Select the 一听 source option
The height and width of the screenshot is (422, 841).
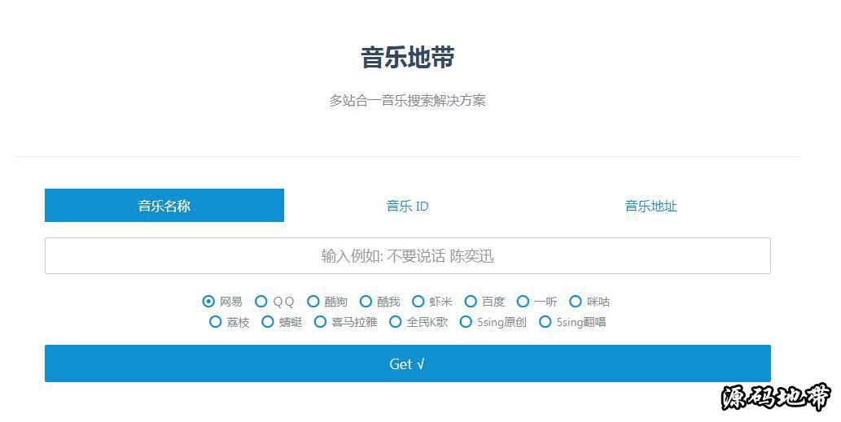523,302
